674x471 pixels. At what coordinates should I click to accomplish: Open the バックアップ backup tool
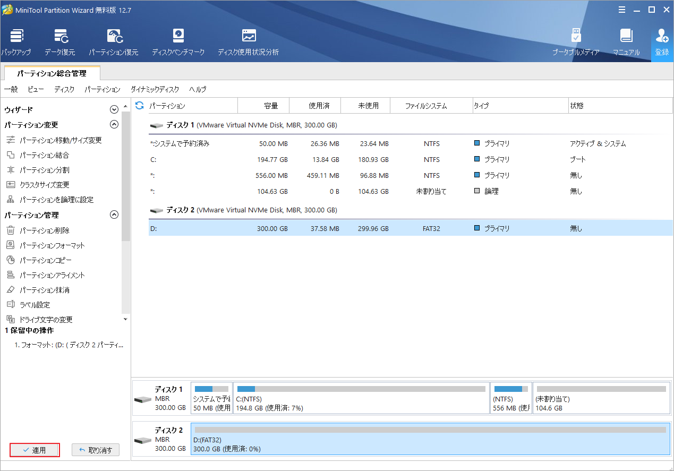tap(15, 42)
